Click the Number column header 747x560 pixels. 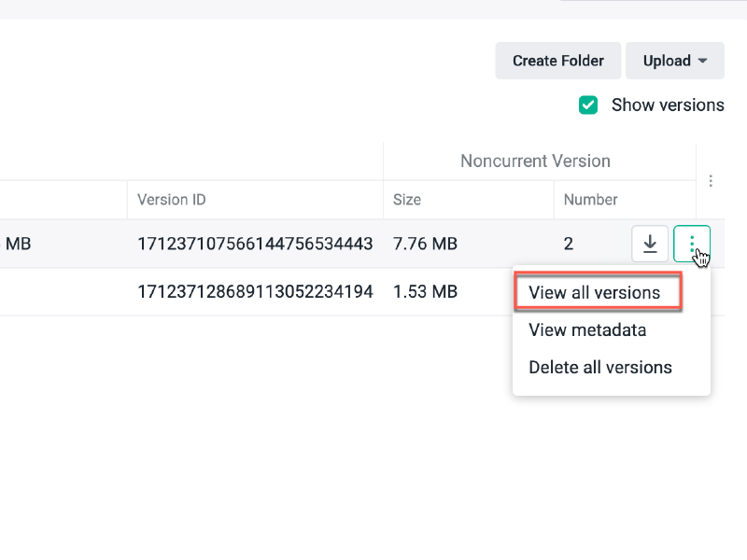[590, 200]
